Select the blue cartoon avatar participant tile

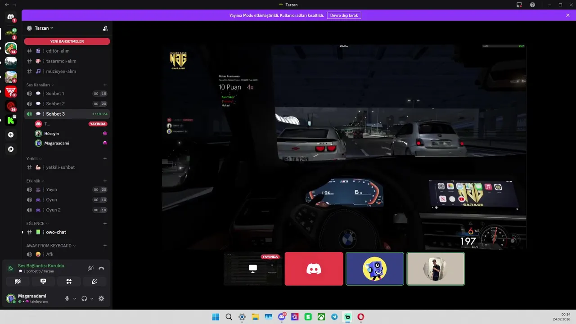click(375, 269)
